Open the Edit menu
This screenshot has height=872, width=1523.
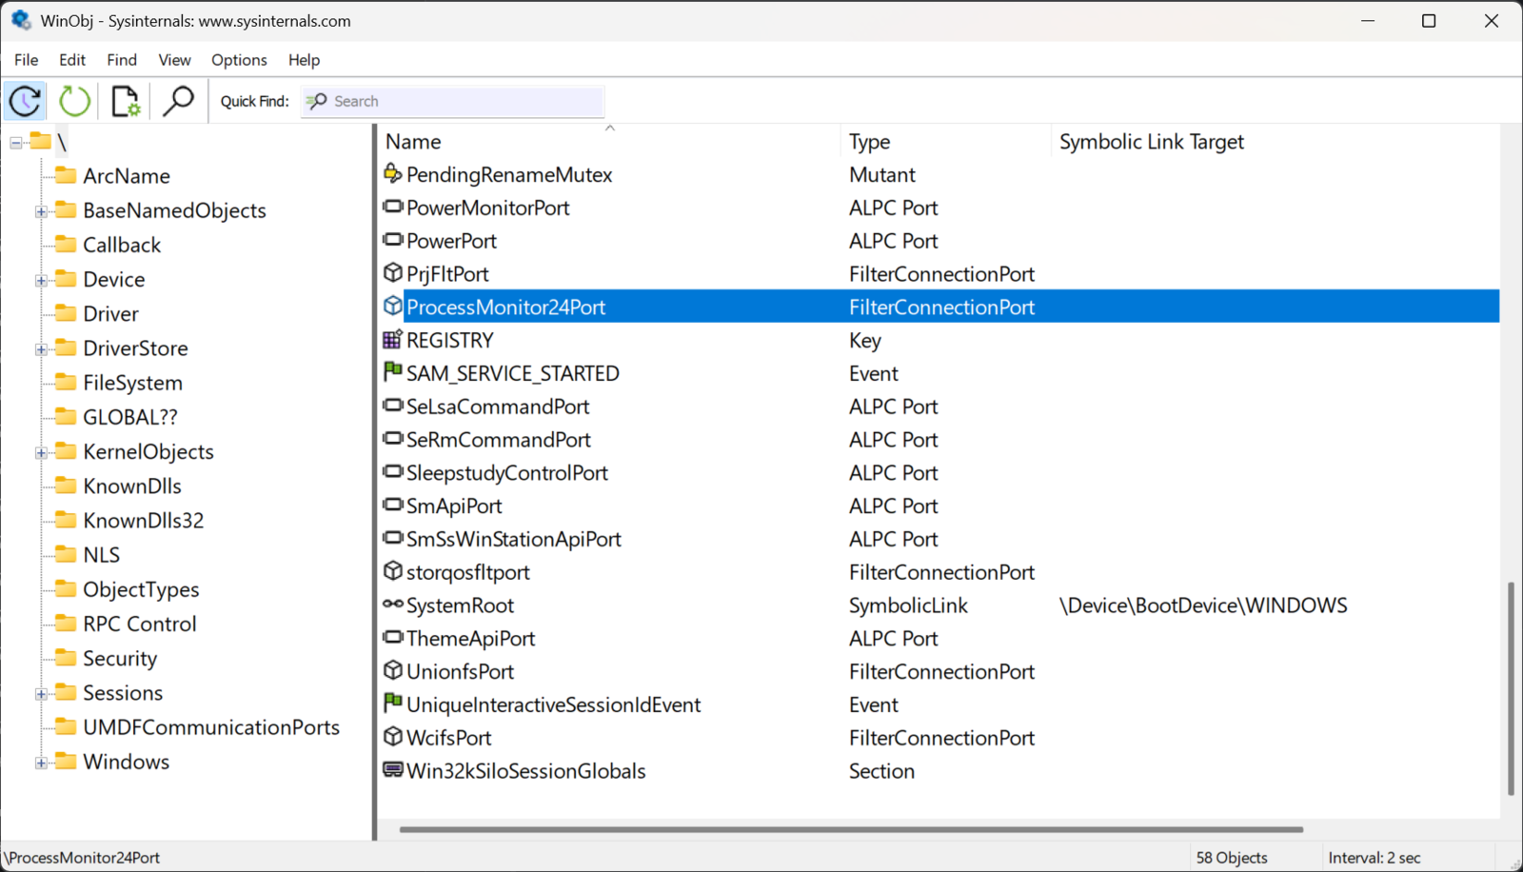72,59
